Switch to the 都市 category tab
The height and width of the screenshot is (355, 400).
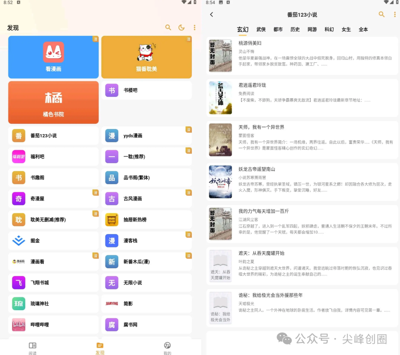click(278, 29)
